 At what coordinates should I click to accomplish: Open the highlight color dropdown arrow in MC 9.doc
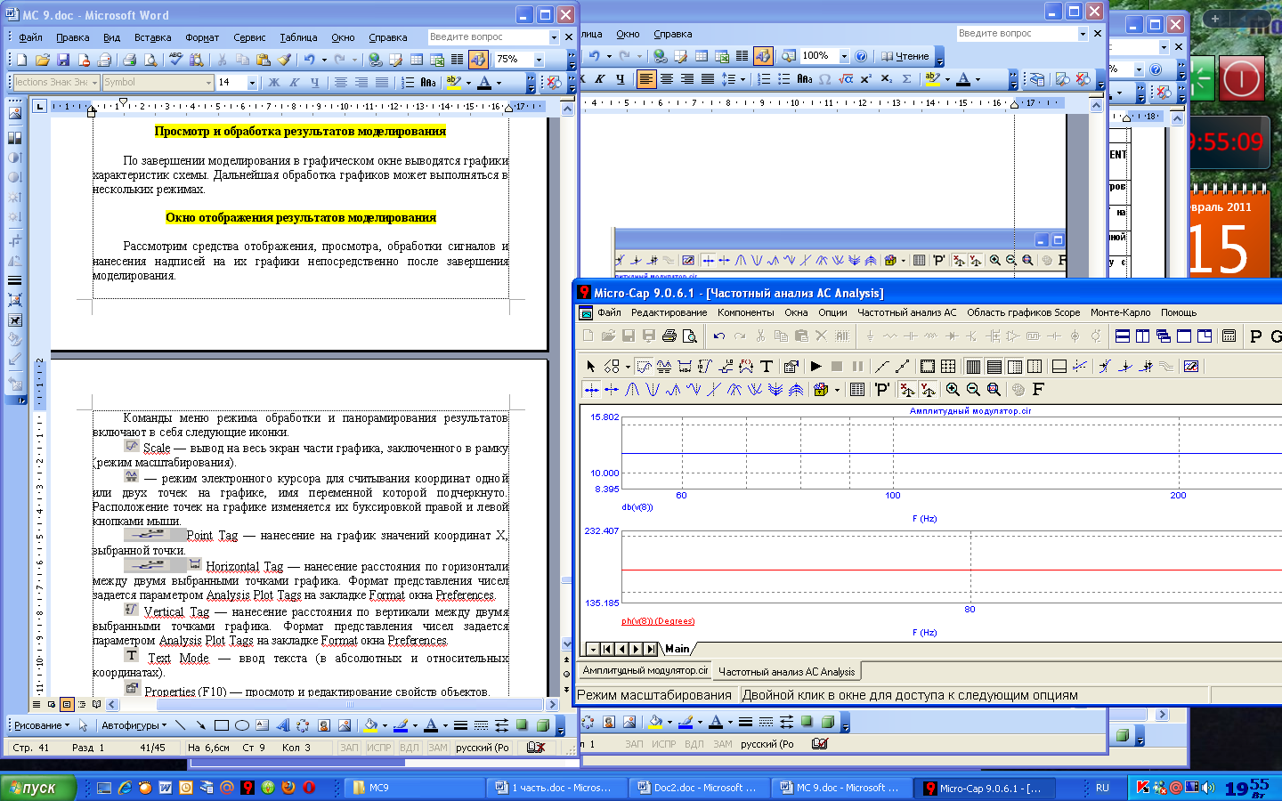pyautogui.click(x=469, y=83)
